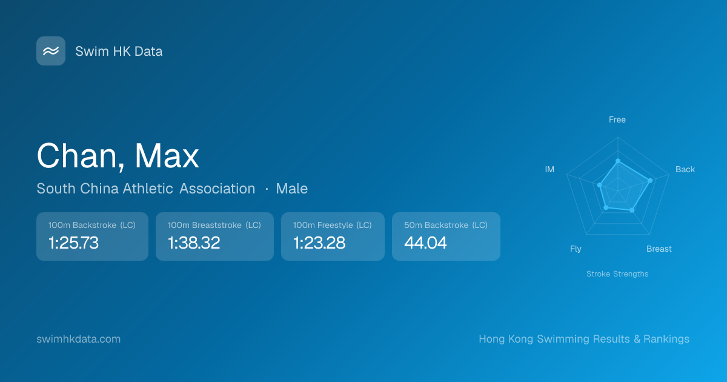
Task: Click the Swim HK Data brand title
Action: point(119,52)
